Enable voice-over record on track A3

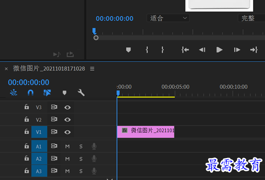94,171
